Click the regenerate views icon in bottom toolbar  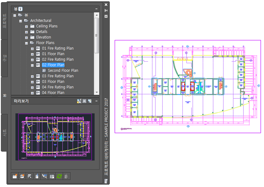29,176
